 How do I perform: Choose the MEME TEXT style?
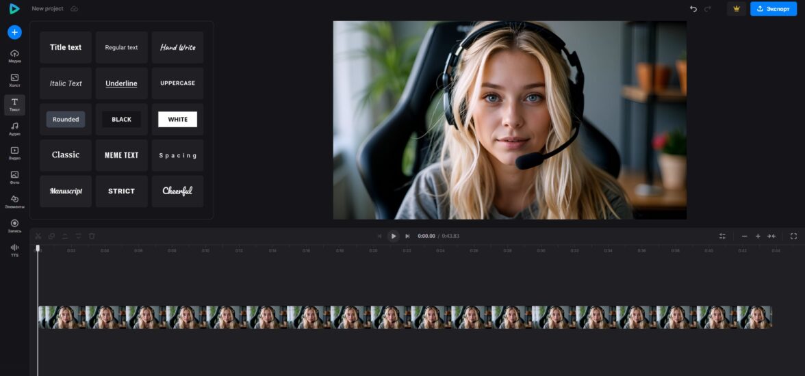point(121,155)
